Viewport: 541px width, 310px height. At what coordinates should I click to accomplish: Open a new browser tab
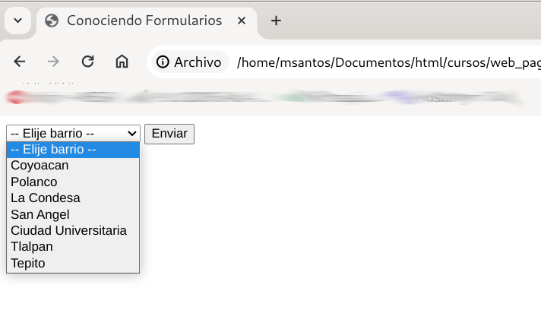[x=276, y=21]
